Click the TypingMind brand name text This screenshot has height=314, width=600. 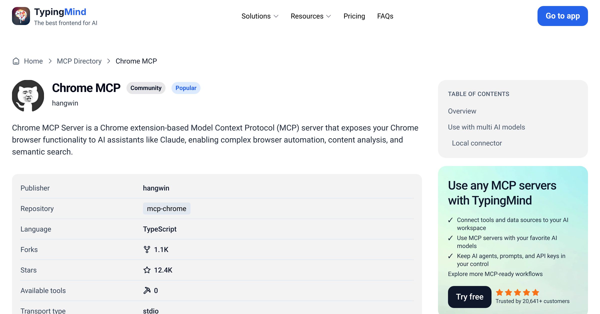(x=60, y=12)
